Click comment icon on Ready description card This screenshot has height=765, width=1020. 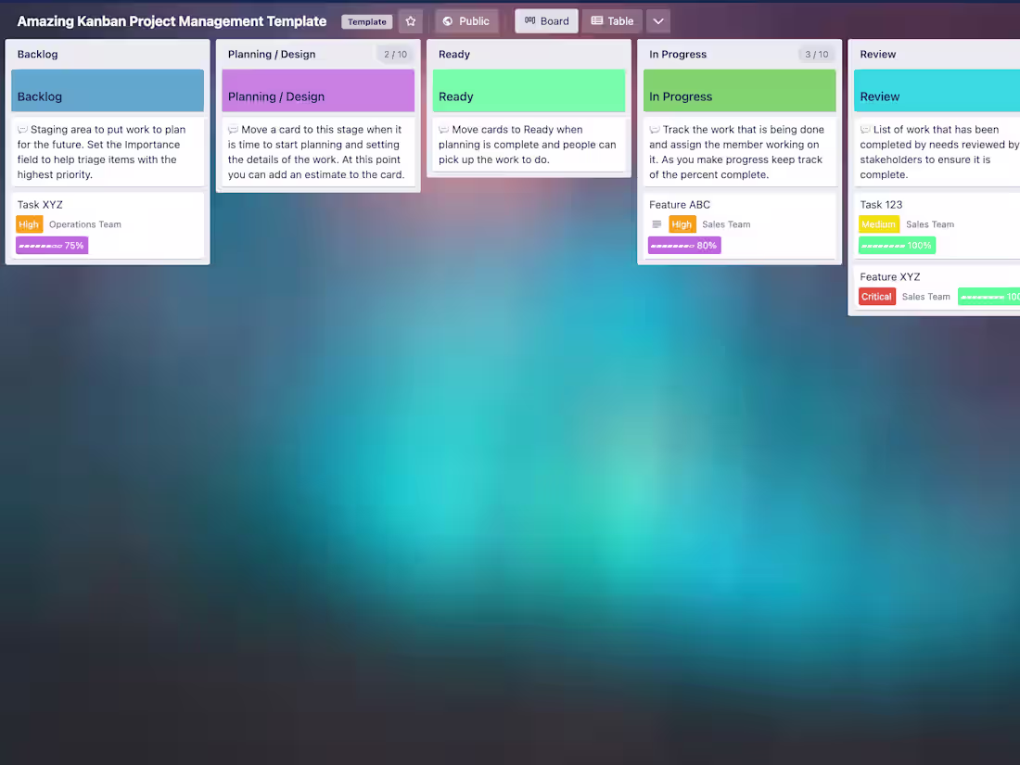[x=444, y=130]
